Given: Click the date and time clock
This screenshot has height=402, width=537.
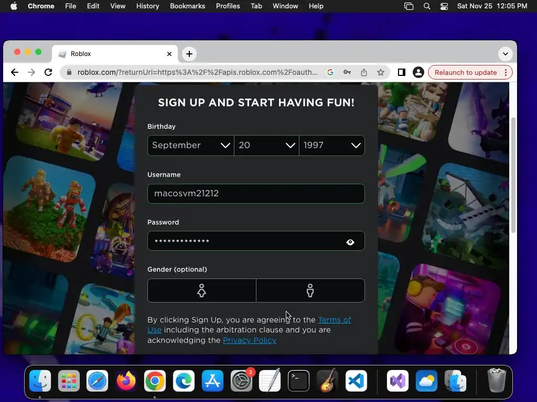Looking at the screenshot, I should tap(492, 6).
